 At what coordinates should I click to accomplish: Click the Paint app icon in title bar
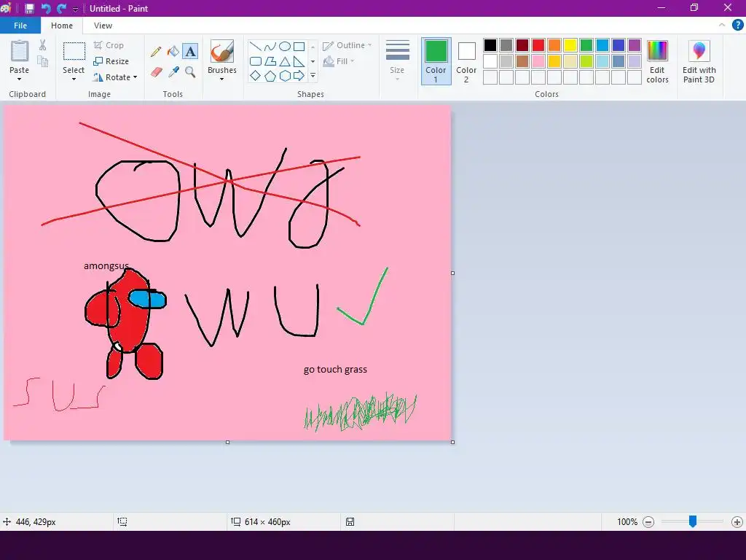pyautogui.click(x=6, y=8)
